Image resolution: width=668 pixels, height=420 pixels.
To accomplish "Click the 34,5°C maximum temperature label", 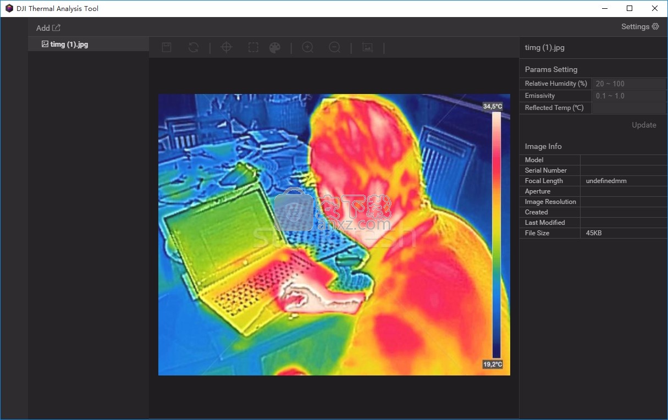I will tap(493, 106).
